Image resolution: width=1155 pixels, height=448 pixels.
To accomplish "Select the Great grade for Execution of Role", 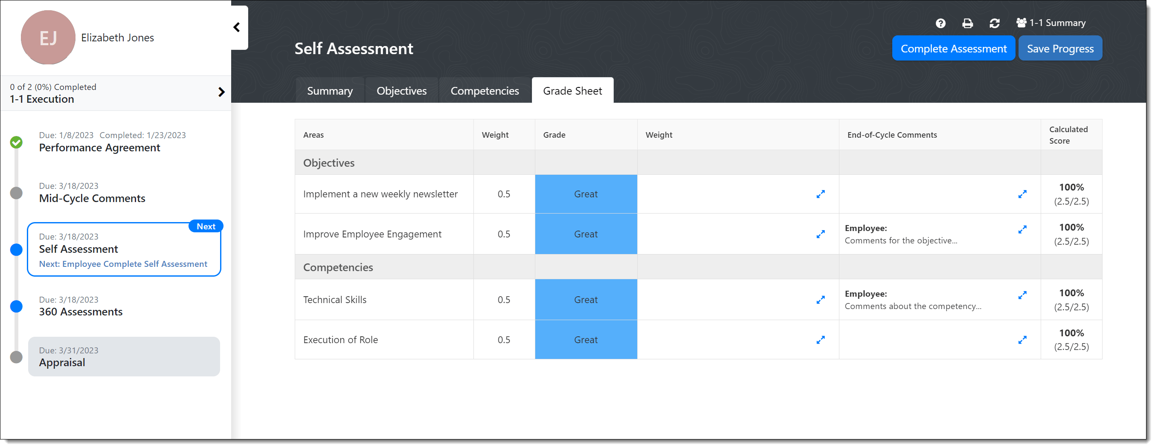I will point(586,340).
